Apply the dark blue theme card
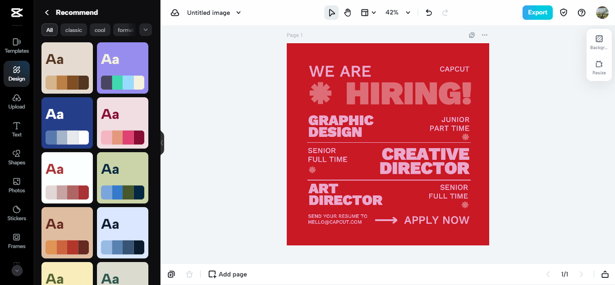 (67, 123)
